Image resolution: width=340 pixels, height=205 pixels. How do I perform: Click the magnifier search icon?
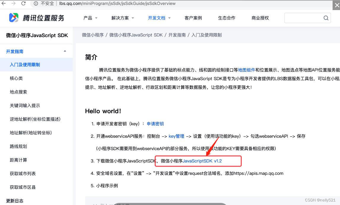(x=326, y=18)
